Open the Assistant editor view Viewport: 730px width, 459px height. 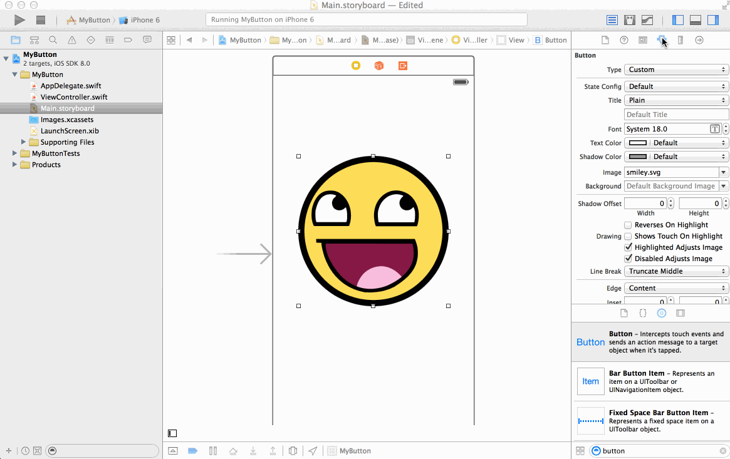pyautogui.click(x=630, y=20)
